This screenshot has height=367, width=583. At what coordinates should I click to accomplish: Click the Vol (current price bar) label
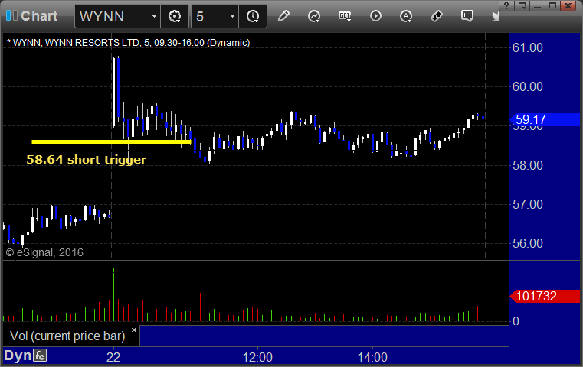(x=67, y=336)
